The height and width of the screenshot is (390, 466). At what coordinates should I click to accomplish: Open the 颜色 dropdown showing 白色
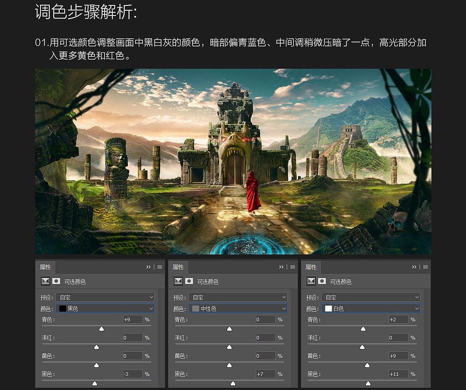click(x=371, y=309)
